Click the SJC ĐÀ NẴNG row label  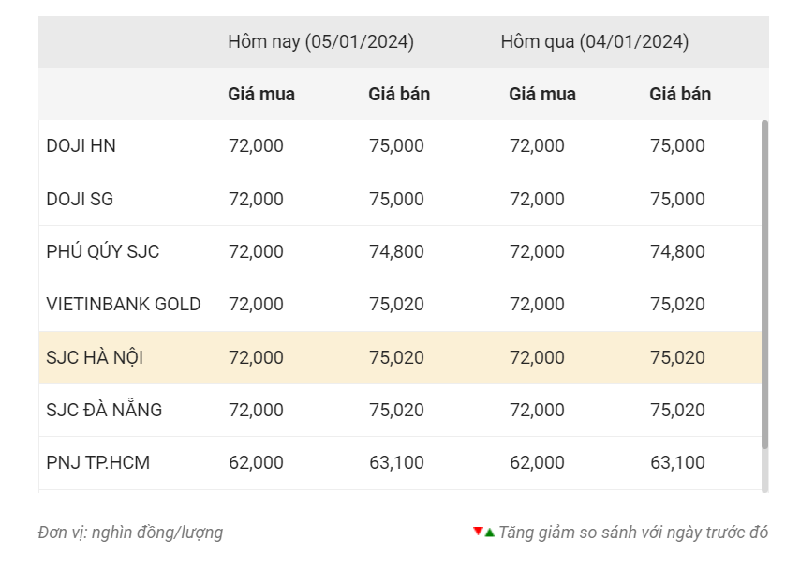click(104, 410)
